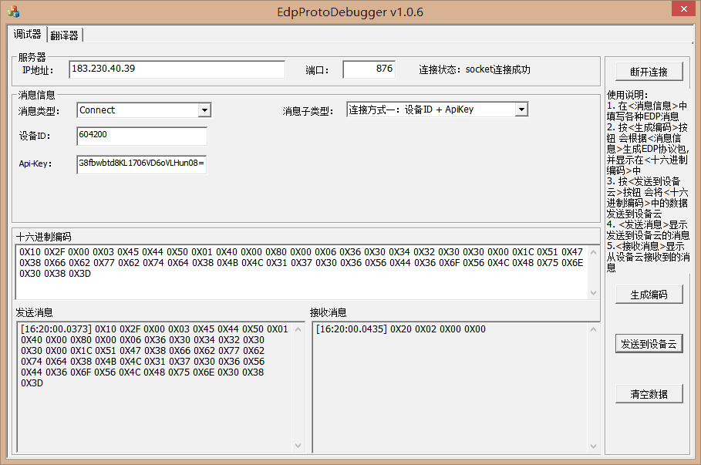This screenshot has height=465, width=701.
Task: Click the IP地址 input field
Action: tap(177, 69)
